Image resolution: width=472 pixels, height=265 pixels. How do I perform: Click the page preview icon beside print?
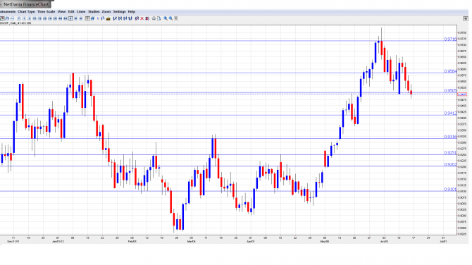159,18
